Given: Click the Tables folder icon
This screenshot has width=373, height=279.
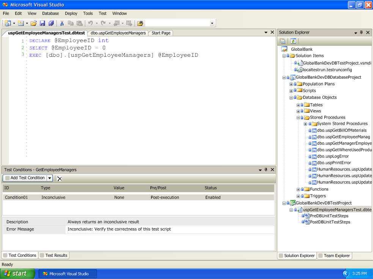Looking at the screenshot, I should 307,104.
